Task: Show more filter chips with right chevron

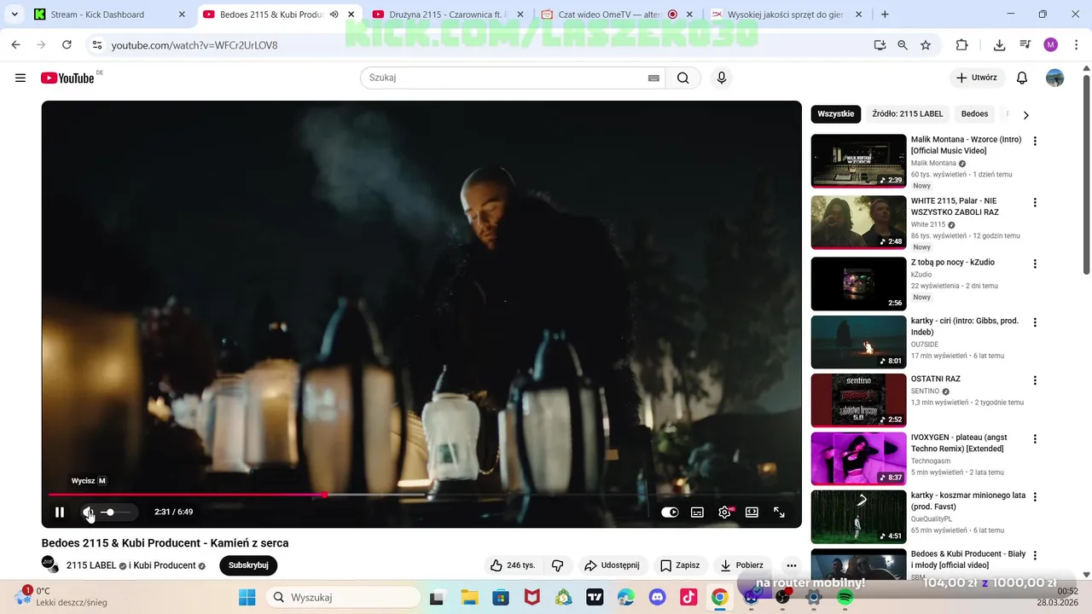Action: (1026, 114)
